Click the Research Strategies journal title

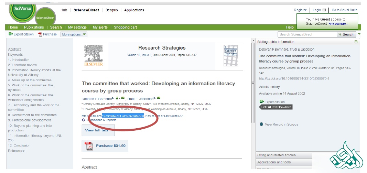coord(162,48)
